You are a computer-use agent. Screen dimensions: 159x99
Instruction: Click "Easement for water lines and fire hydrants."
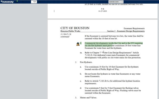click(x=103, y=48)
